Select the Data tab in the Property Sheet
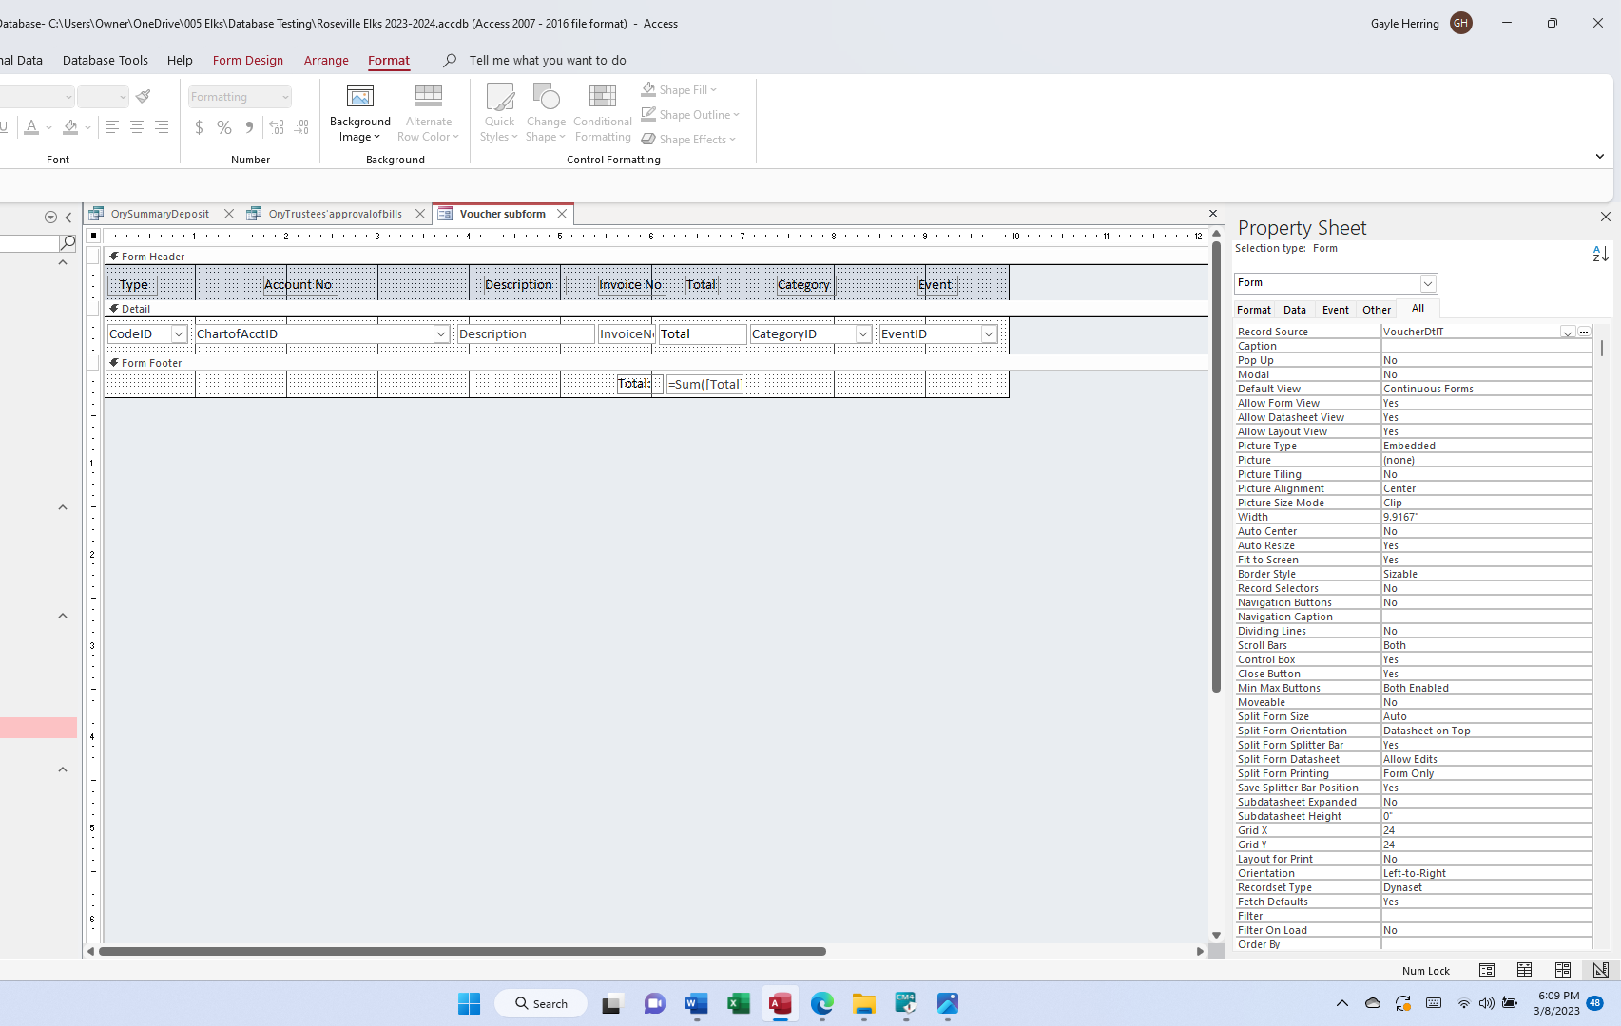 1295,309
